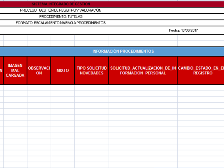Select the SOLICITUD_ACTUALIZACION_DE_INFORMACION_PERSONAL header
This screenshot has height=168, width=224.
(x=143, y=70)
